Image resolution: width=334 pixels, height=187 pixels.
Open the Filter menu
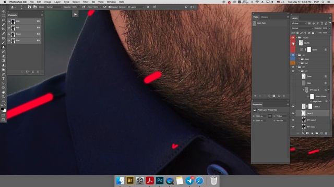(x=86, y=2)
